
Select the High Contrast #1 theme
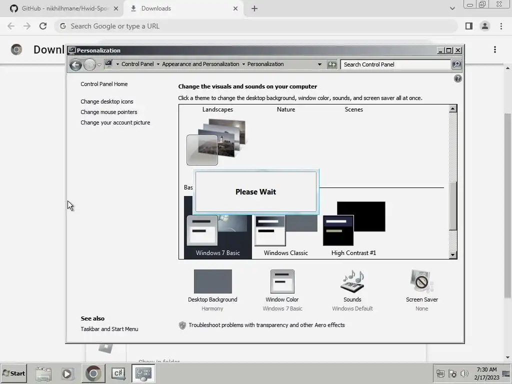(353, 228)
